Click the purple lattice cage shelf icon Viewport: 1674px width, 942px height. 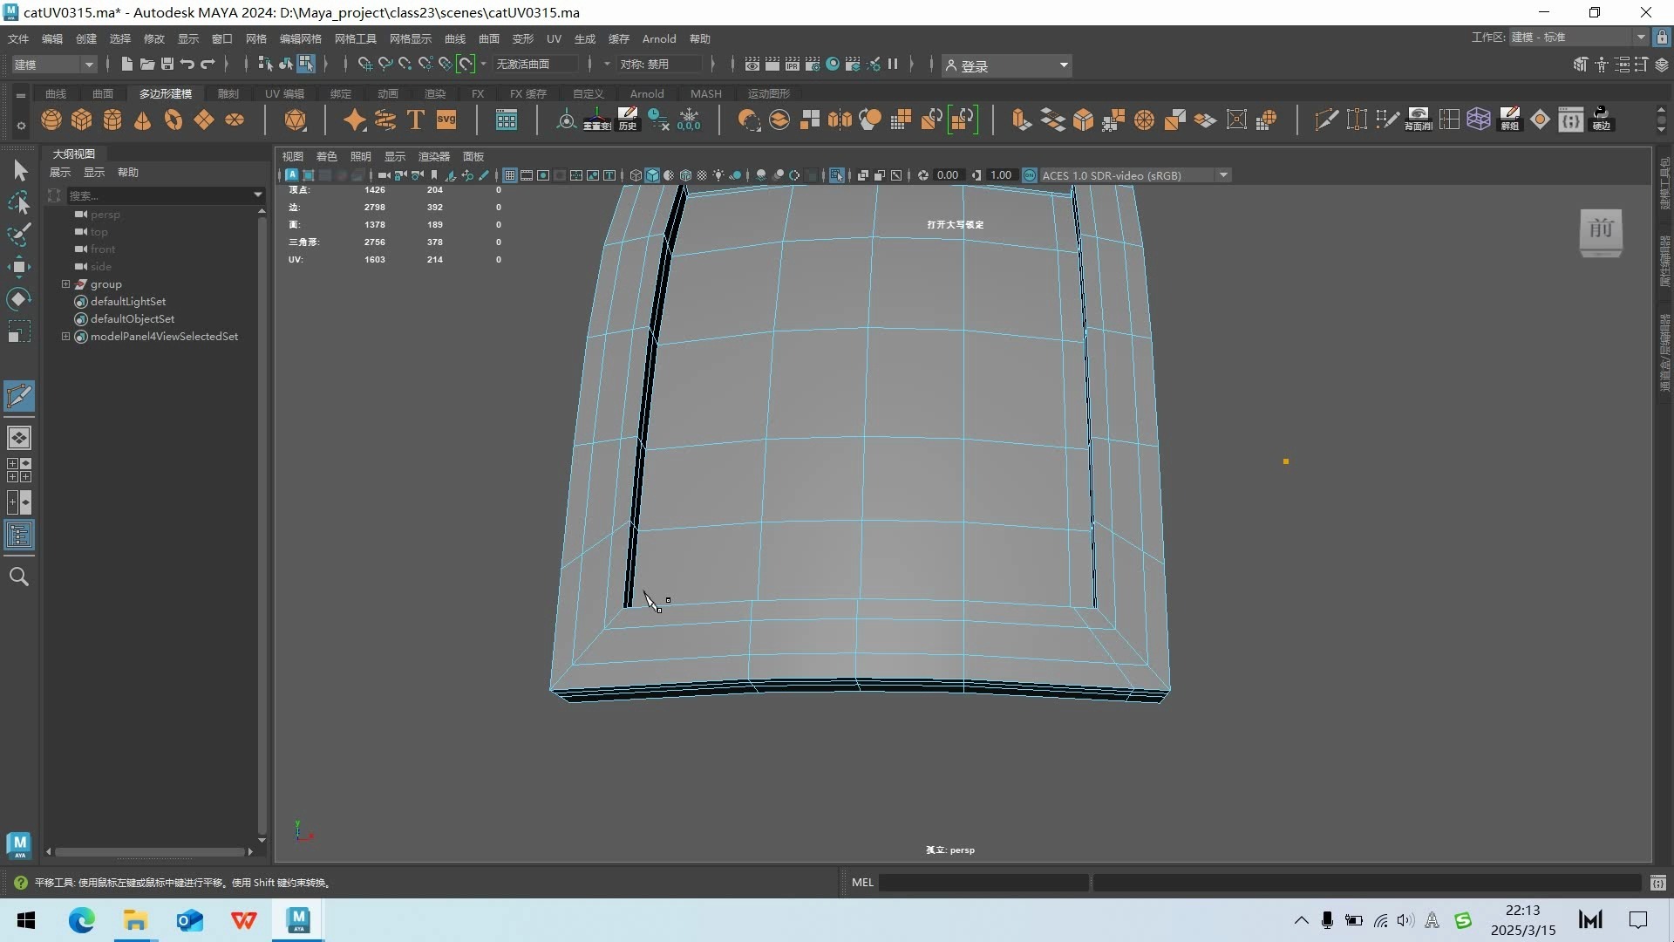(x=1479, y=119)
